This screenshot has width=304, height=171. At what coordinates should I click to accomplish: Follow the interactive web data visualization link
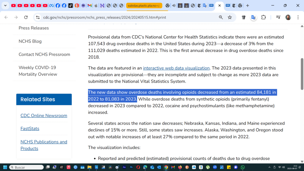pyautogui.click(x=176, y=68)
